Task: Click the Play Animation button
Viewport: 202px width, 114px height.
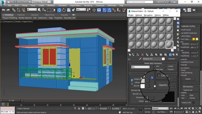Action: click(178, 108)
